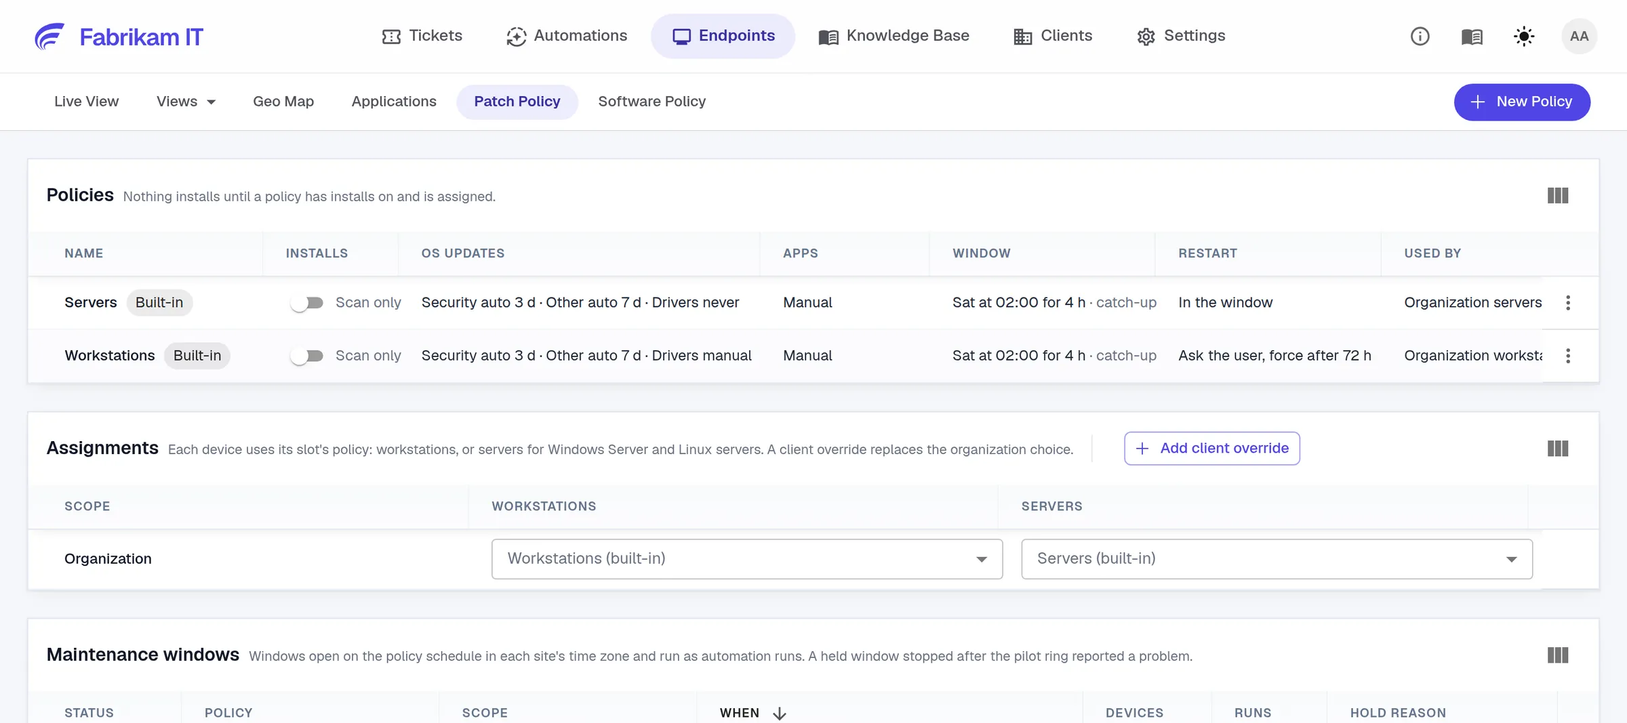Click the sort arrow beside the WHEN column

point(780,713)
